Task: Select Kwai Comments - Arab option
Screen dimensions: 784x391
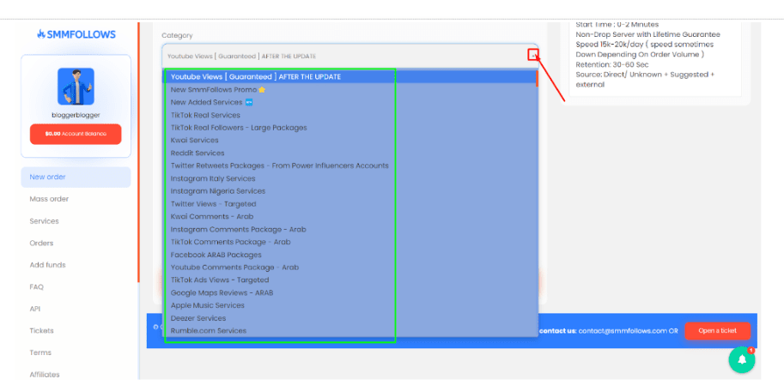Action: tap(350, 217)
